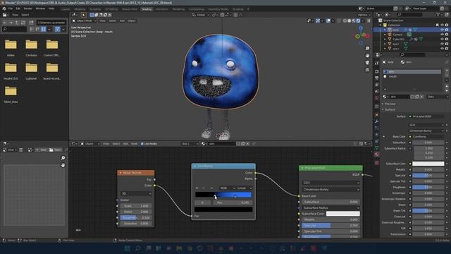This screenshot has height=254, width=451.
Task: Collapse the Surface panel
Action: pyautogui.click(x=390, y=109)
